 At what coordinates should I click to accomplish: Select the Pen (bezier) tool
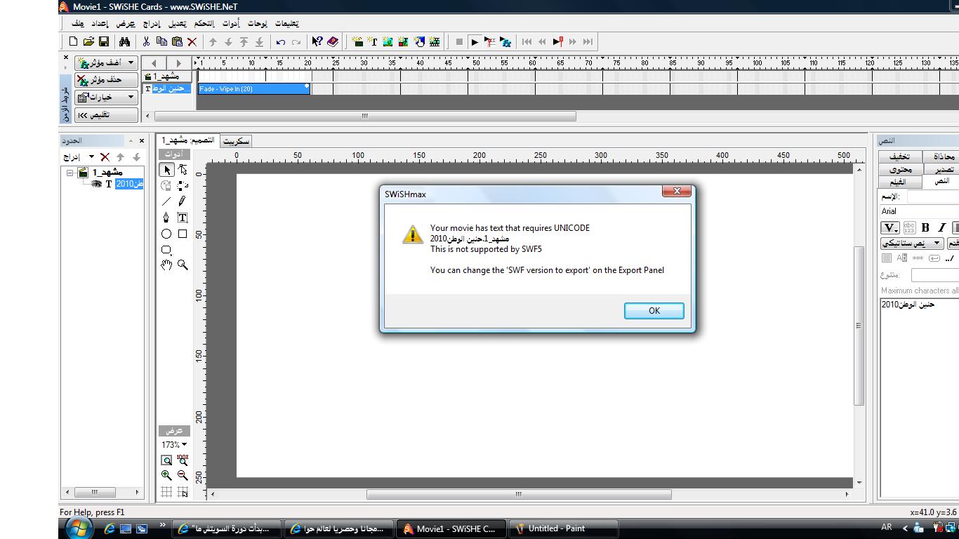(166, 218)
